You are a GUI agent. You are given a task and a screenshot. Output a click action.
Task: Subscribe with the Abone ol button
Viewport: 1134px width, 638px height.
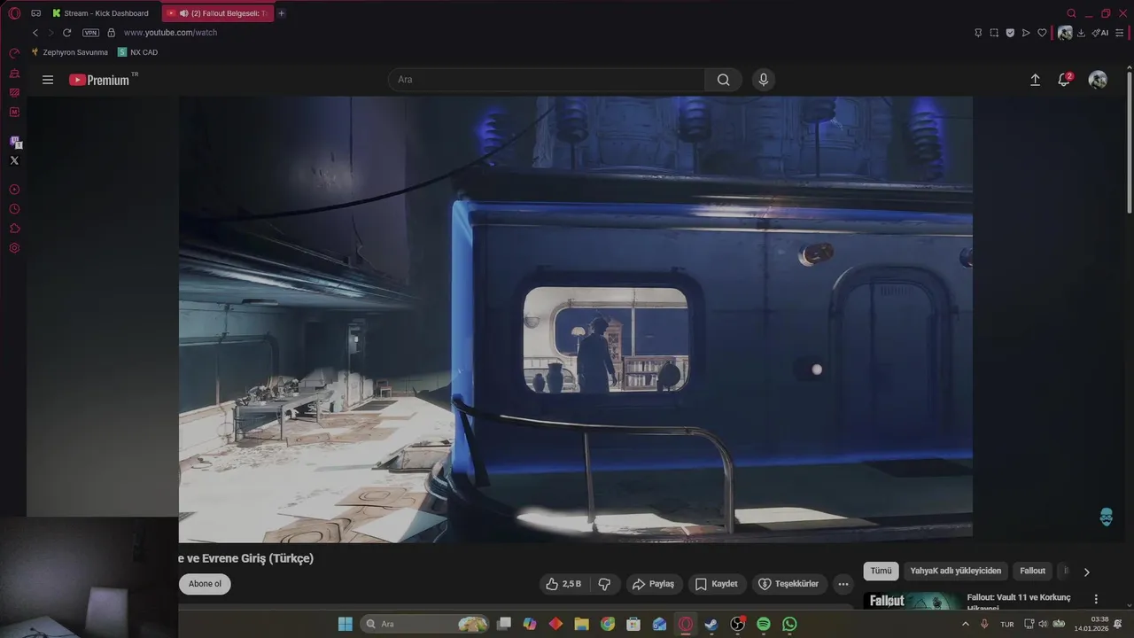click(x=205, y=584)
